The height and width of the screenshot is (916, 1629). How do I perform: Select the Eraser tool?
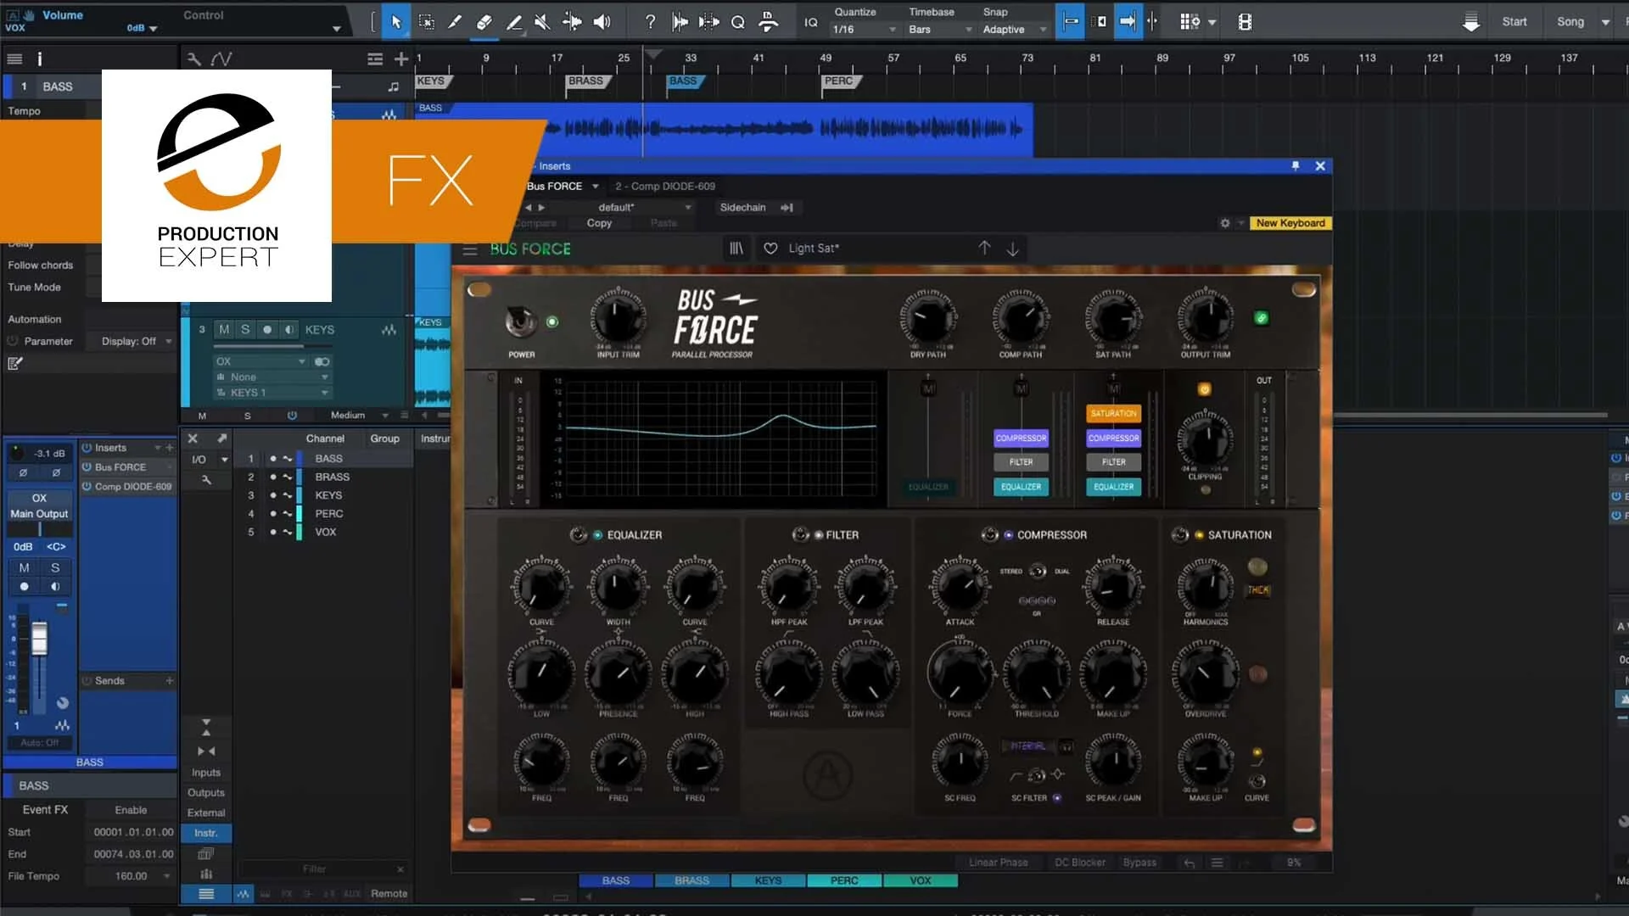click(484, 22)
